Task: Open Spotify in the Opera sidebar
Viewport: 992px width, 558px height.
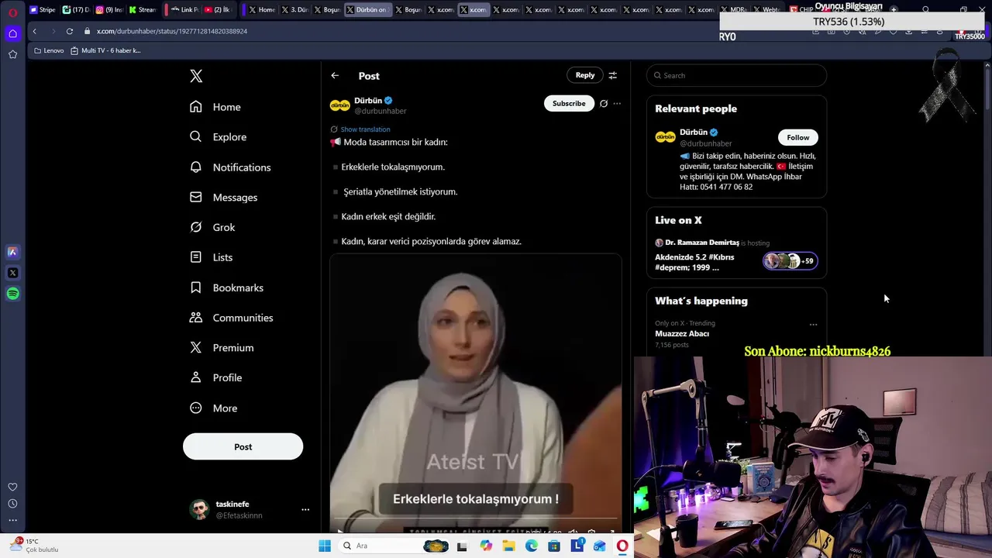Action: tap(12, 294)
